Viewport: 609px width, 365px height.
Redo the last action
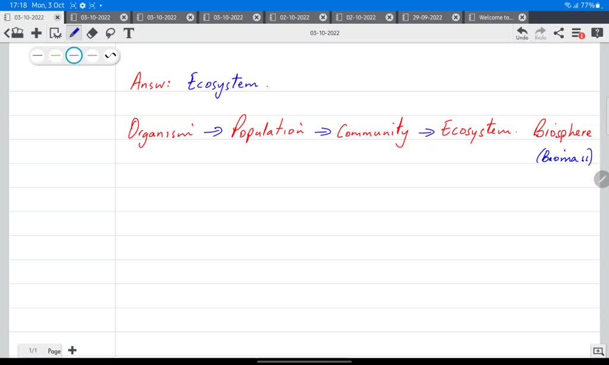pyautogui.click(x=540, y=33)
